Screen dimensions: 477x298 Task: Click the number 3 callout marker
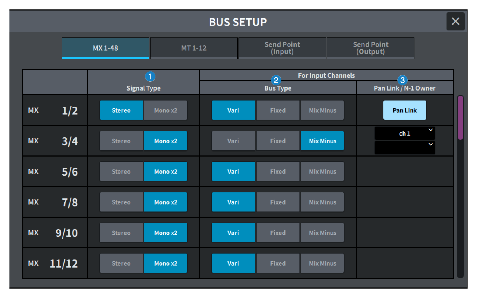[x=402, y=80]
